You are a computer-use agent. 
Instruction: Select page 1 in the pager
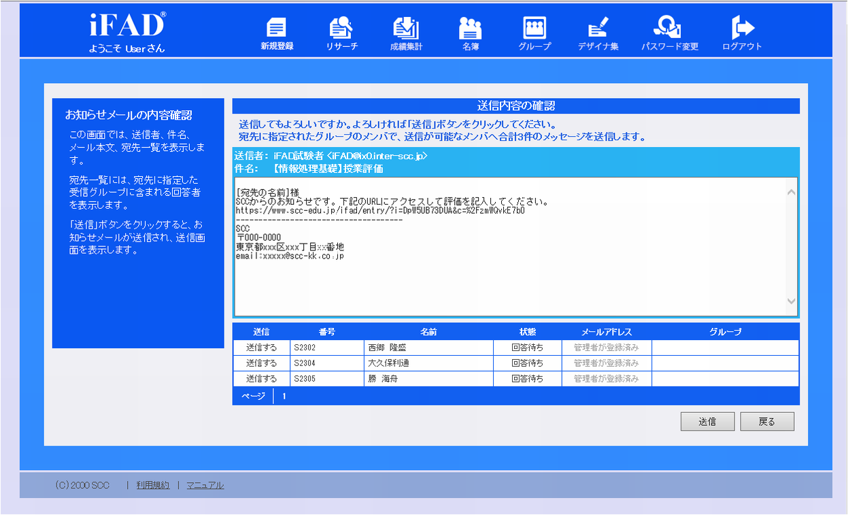click(284, 396)
